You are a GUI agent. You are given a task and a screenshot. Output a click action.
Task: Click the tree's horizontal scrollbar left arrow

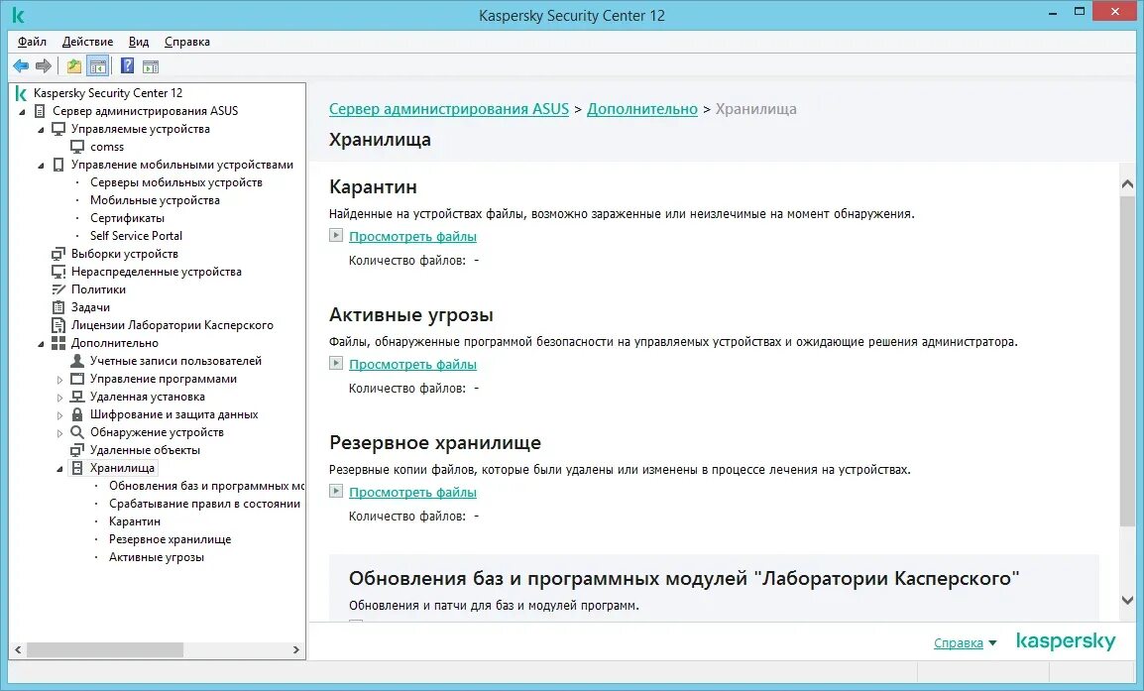coord(18,649)
